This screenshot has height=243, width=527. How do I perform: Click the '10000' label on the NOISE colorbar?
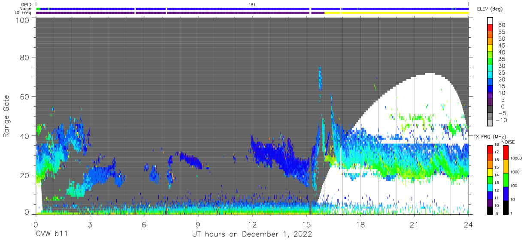tap(516, 159)
